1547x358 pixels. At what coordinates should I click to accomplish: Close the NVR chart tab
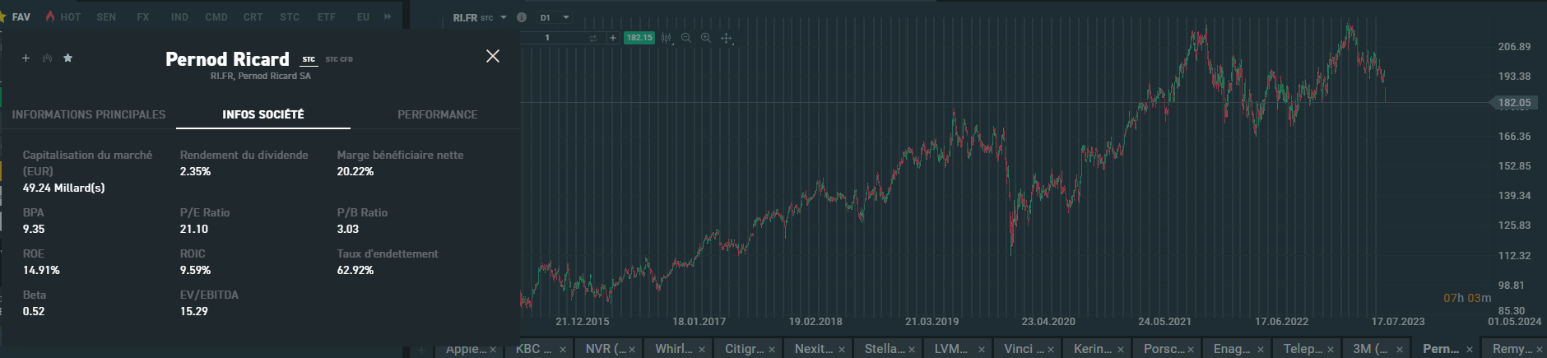tap(633, 350)
